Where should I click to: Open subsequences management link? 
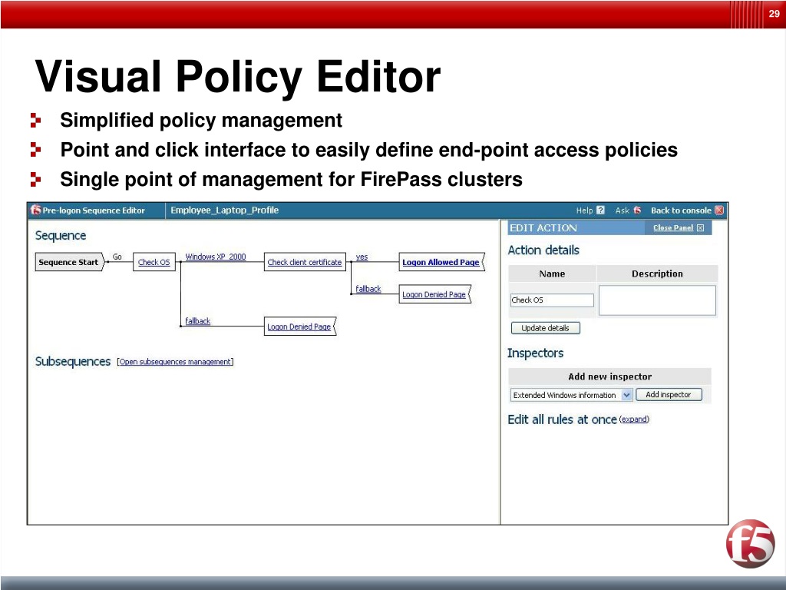[x=176, y=362]
